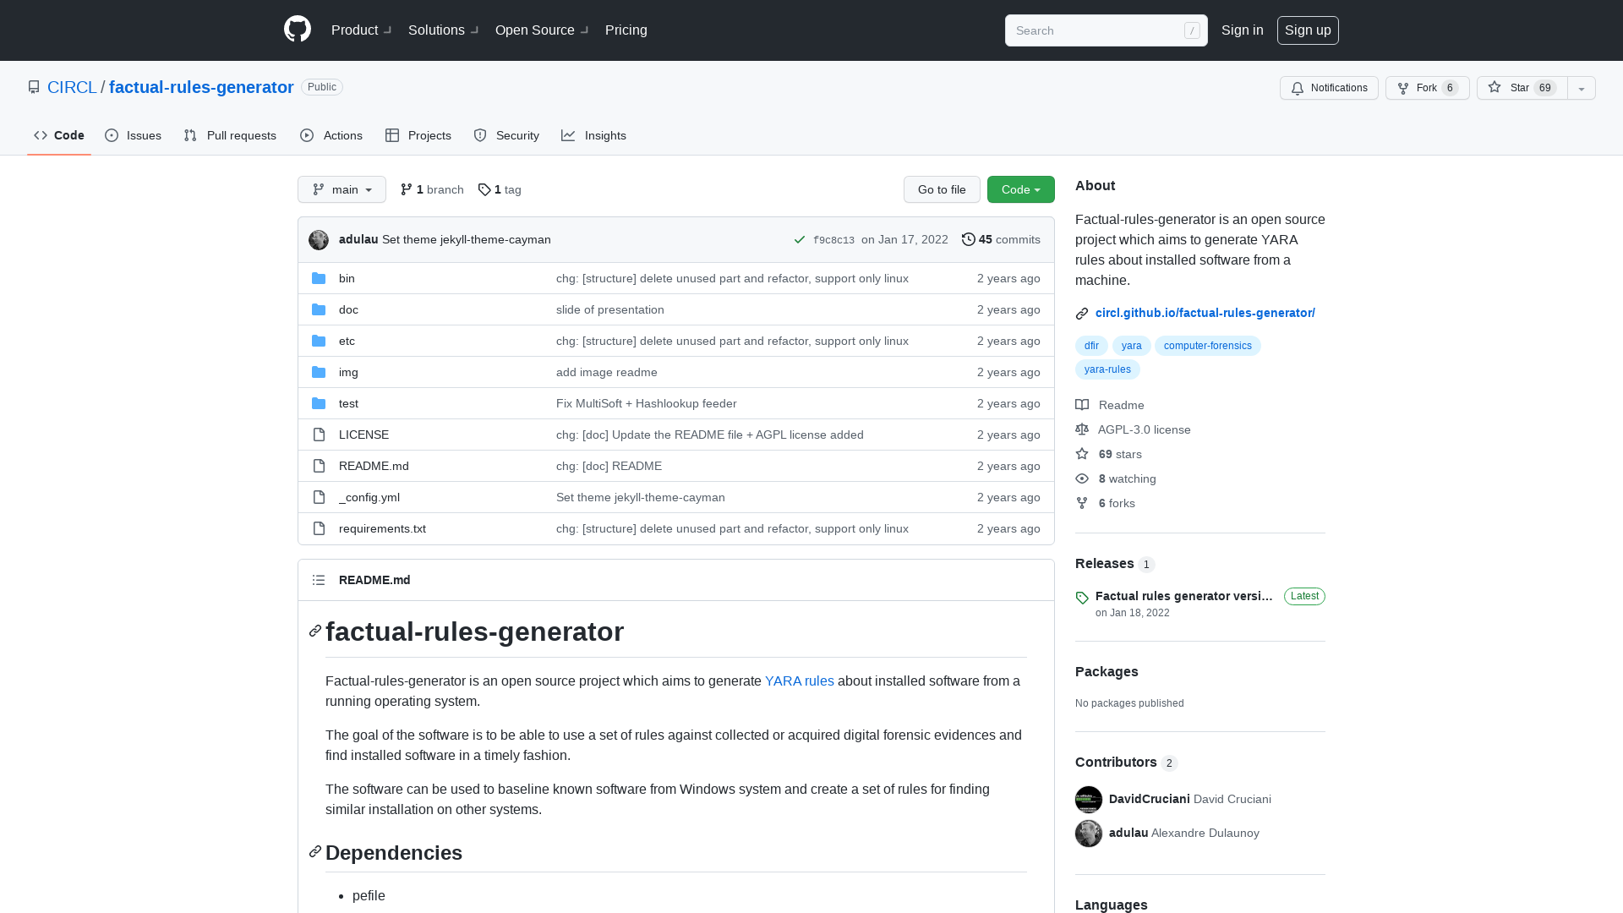Open the Pricing link
Viewport: 1623px width, 913px height.
point(626,30)
